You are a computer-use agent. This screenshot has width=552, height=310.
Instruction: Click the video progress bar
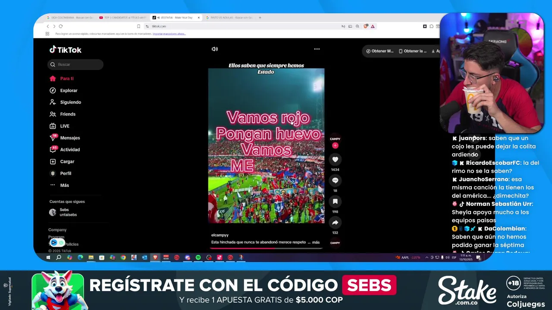point(267,248)
